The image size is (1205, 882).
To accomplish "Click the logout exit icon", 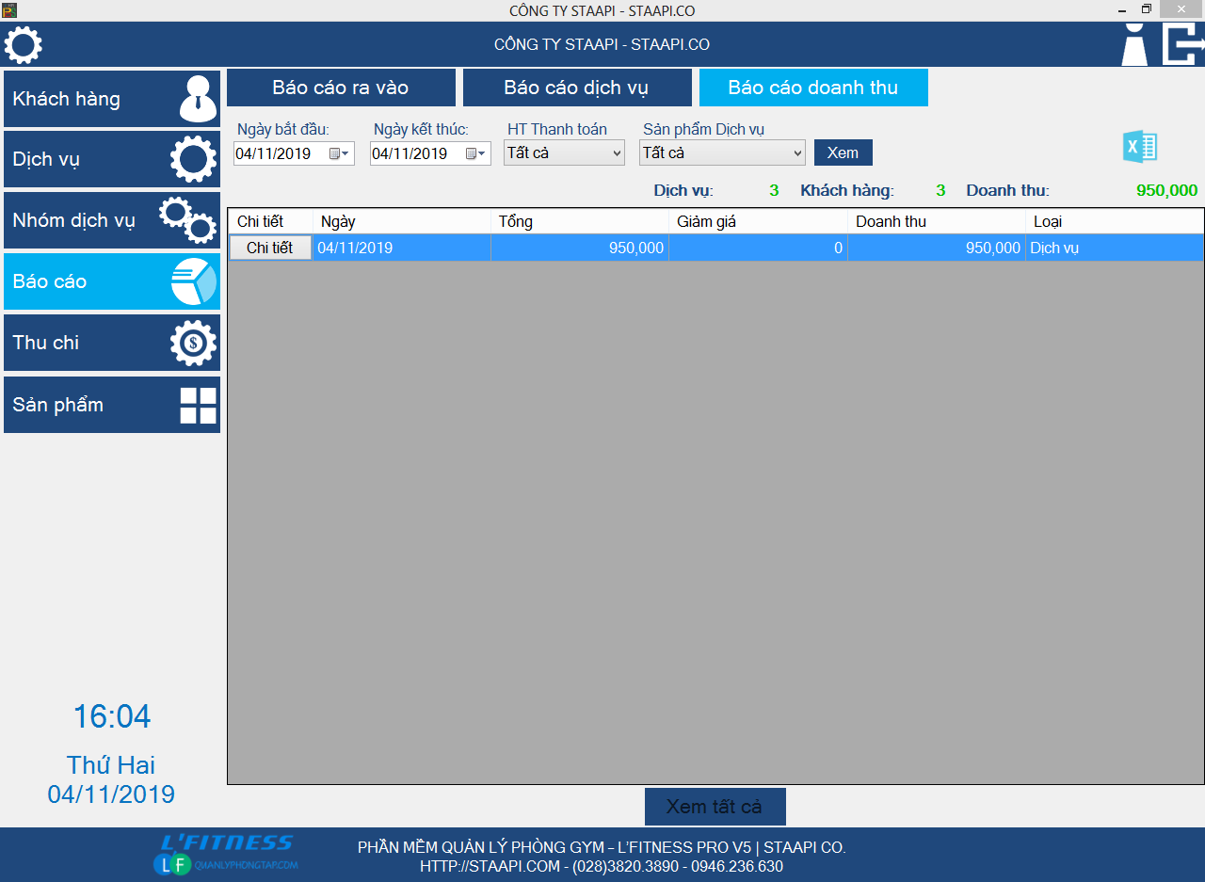I will point(1182,45).
